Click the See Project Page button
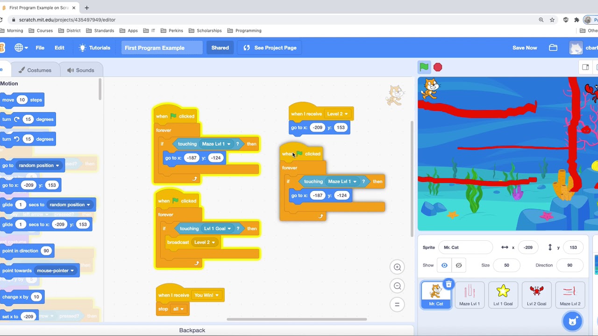Viewport: 598px width, 336px height. click(x=270, y=48)
